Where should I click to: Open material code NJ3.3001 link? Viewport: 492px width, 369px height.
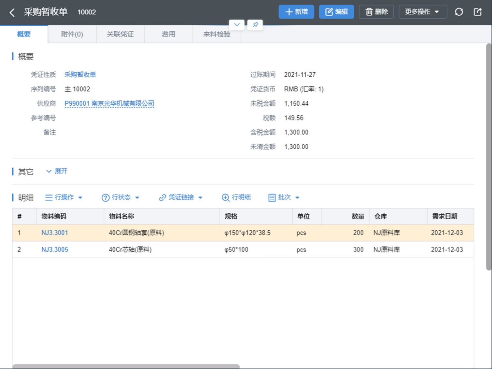[55, 233]
